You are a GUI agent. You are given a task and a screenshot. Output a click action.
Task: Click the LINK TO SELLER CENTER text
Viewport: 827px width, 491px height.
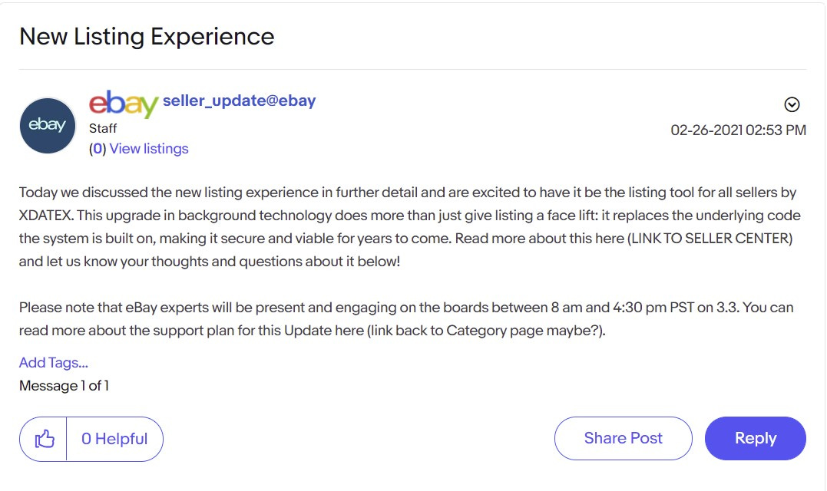(x=712, y=238)
